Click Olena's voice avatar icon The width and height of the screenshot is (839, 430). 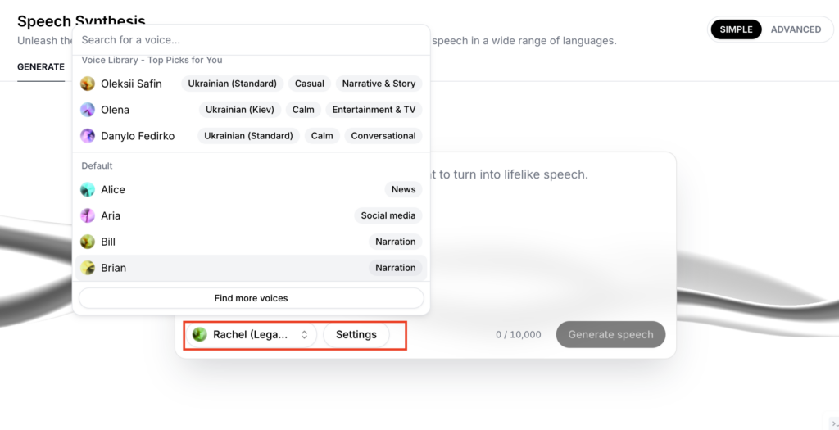tap(88, 110)
